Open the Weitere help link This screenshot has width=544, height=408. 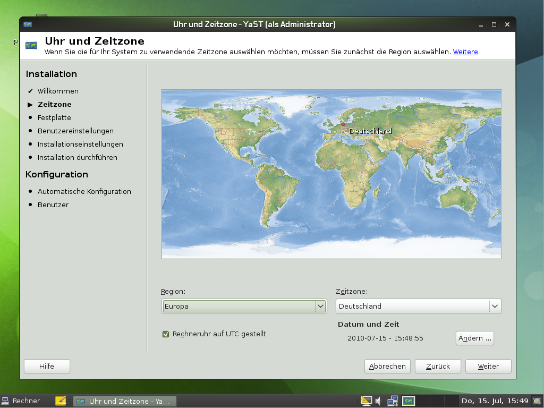(x=465, y=52)
